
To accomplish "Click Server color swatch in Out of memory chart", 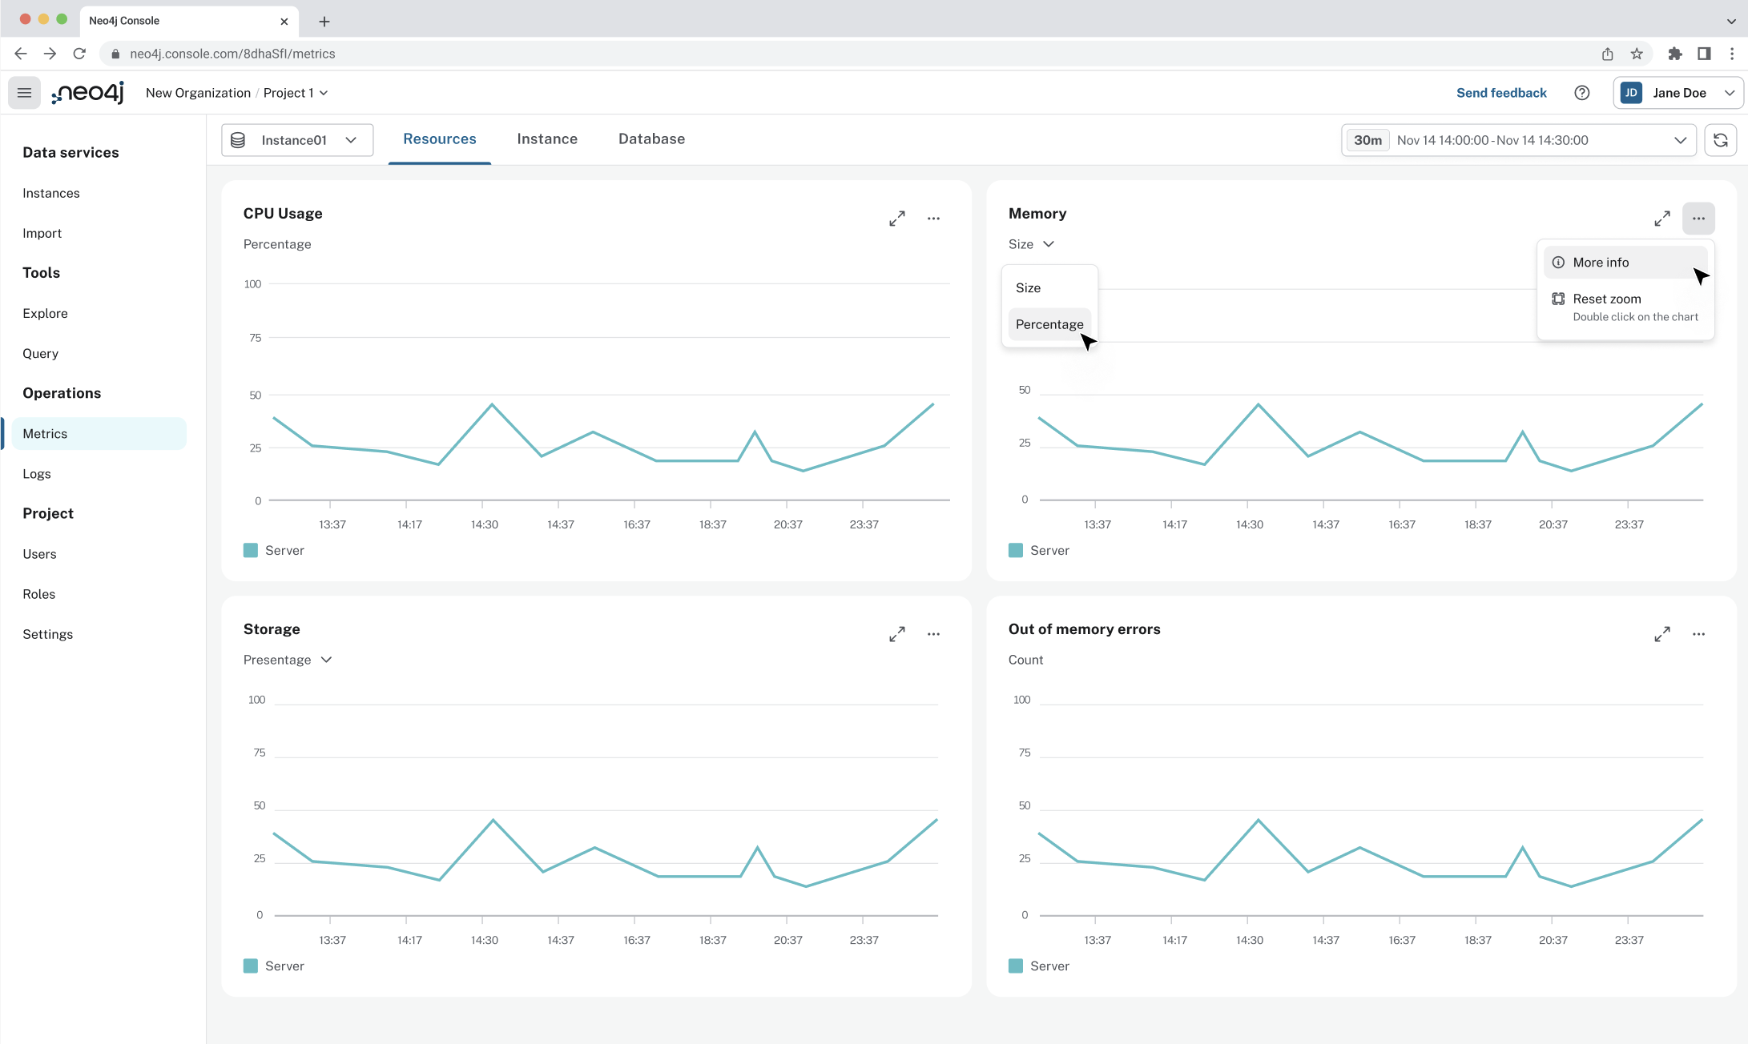I will [1016, 966].
